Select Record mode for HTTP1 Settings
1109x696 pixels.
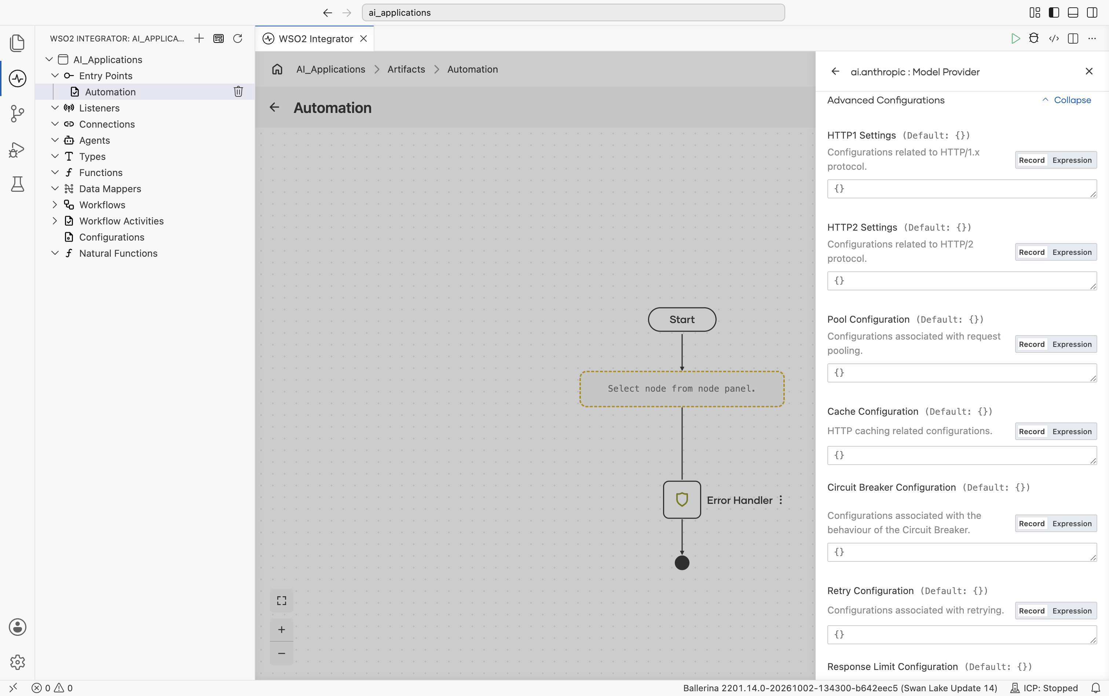[x=1031, y=160]
